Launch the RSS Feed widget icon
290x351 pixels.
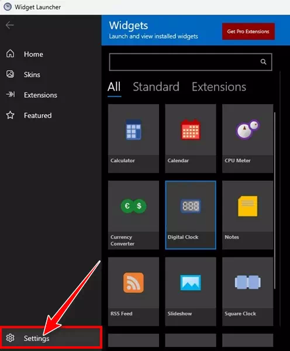pyautogui.click(x=133, y=283)
